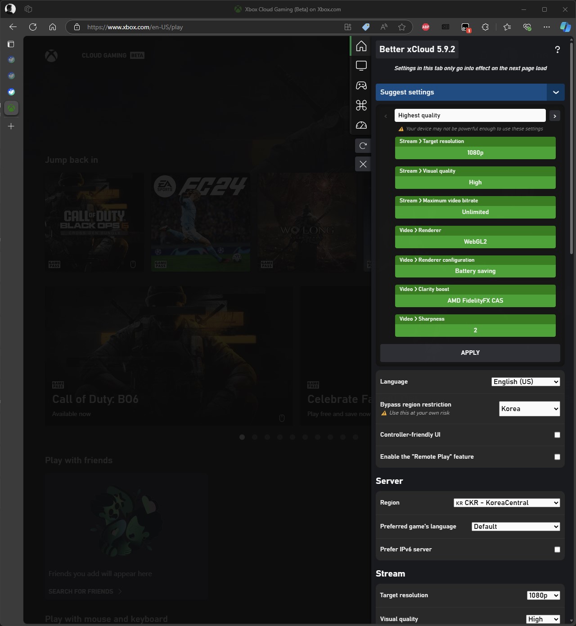576x626 pixels.
Task: Open the Extensions puzzle icon
Action: coord(485,27)
